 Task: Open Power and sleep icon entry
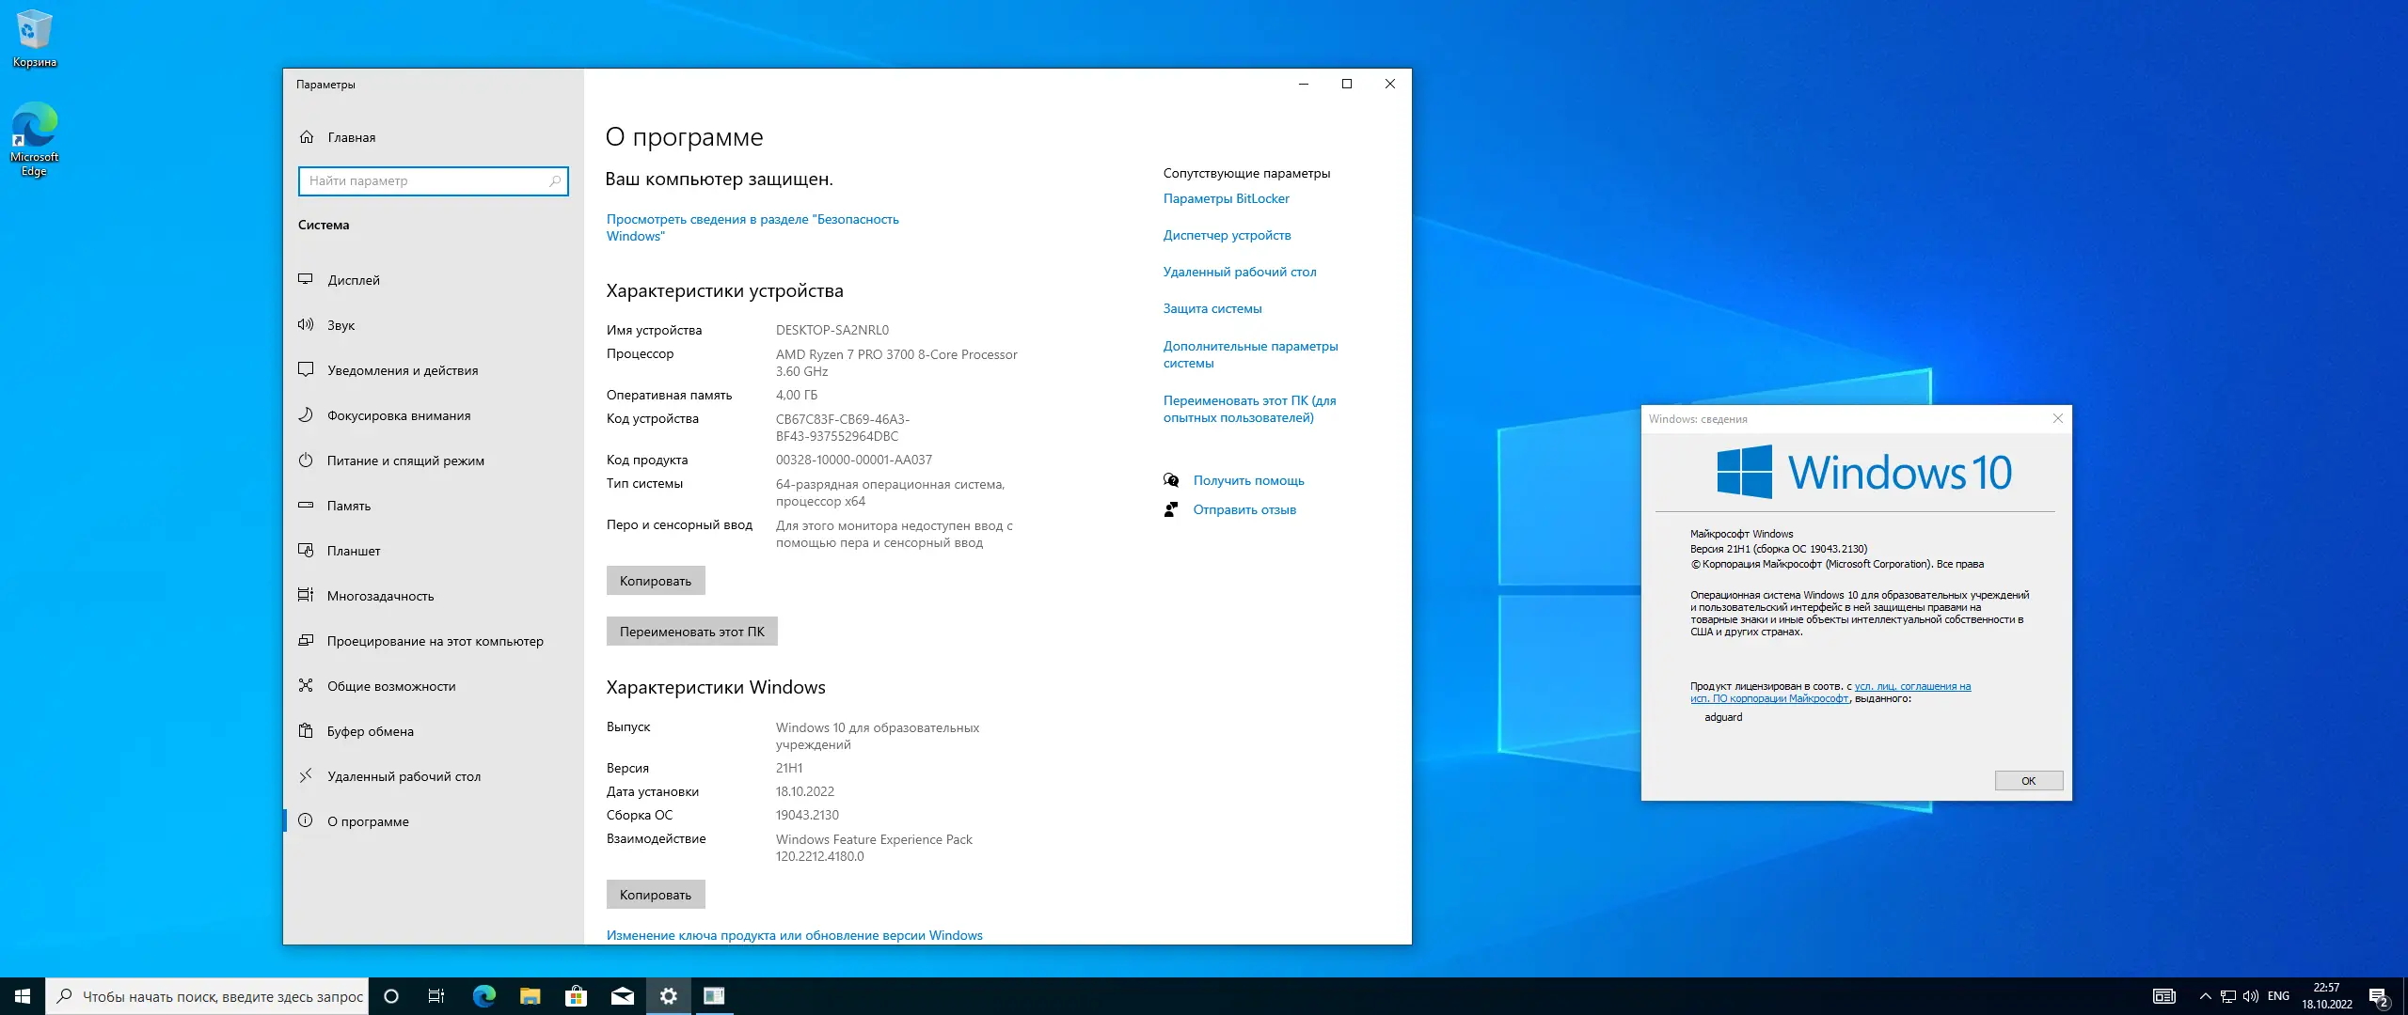tap(306, 460)
